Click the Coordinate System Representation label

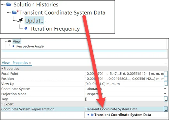point(28,109)
